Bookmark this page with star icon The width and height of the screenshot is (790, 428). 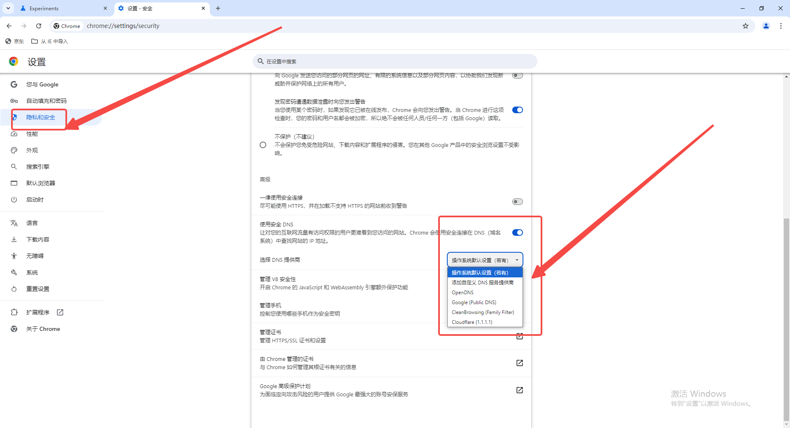click(746, 26)
